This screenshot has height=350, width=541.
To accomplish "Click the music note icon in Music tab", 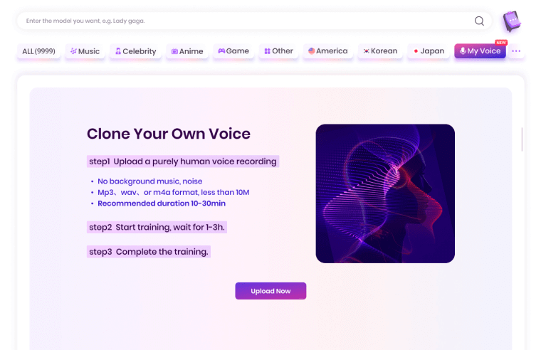I will pyautogui.click(x=73, y=51).
